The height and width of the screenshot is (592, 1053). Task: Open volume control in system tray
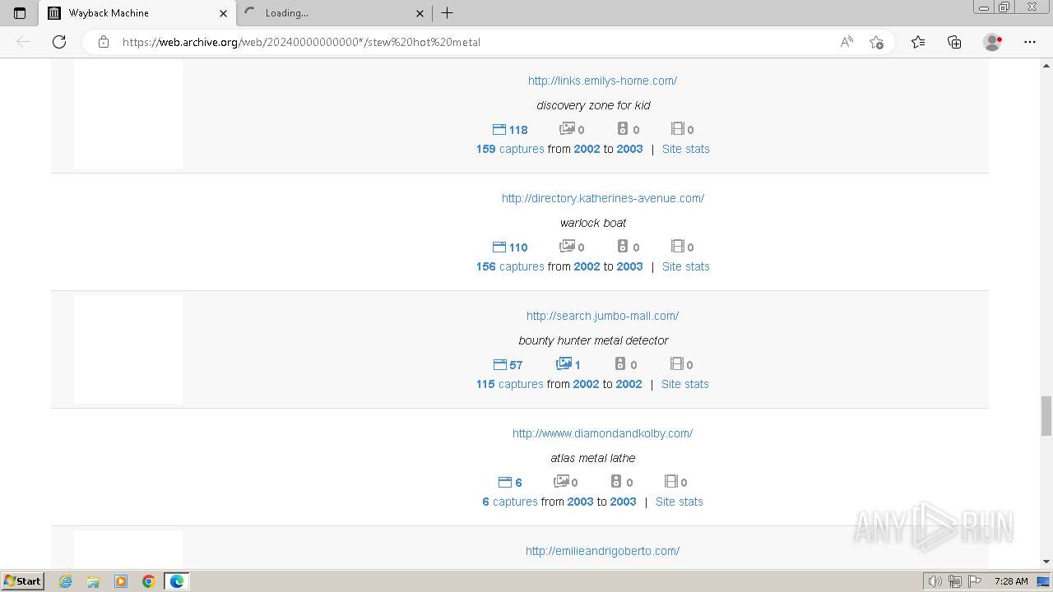[935, 581]
